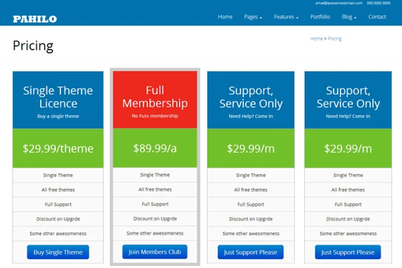Click the phone number in top bar
The width and height of the screenshot is (402, 268).
pyautogui.click(x=378, y=3)
